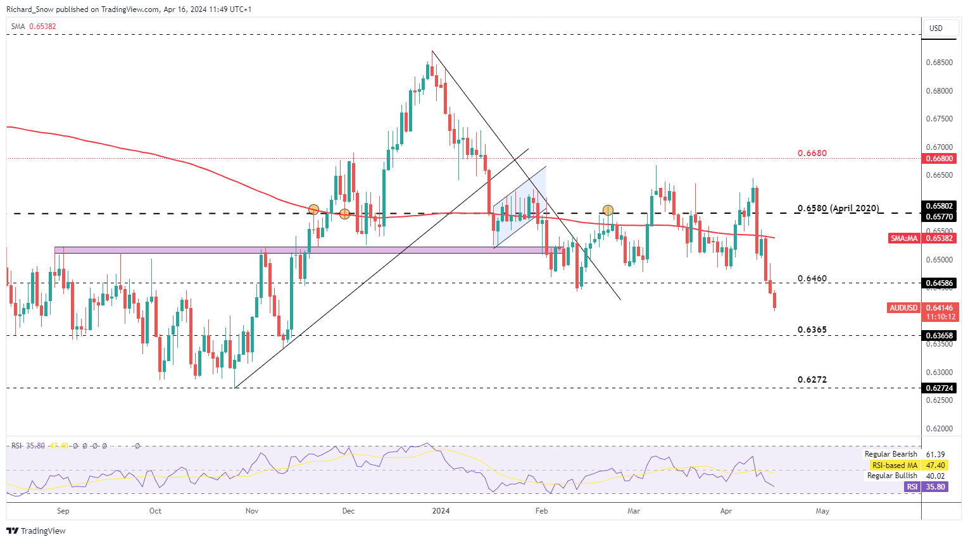Click the 61.39 RSI scale value

coord(935,454)
